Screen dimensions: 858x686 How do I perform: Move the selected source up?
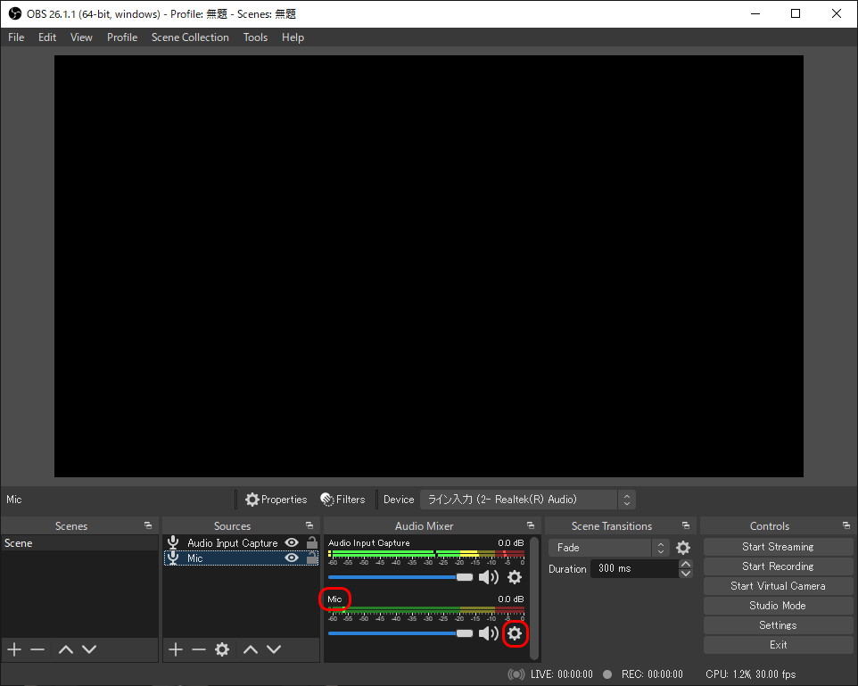250,649
